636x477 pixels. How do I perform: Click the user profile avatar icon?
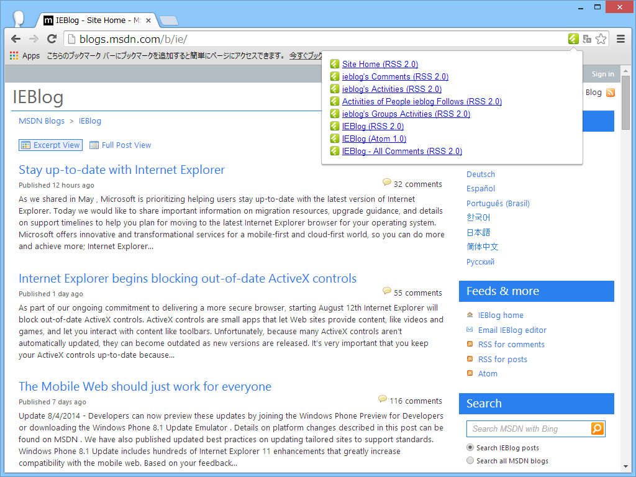click(19, 19)
